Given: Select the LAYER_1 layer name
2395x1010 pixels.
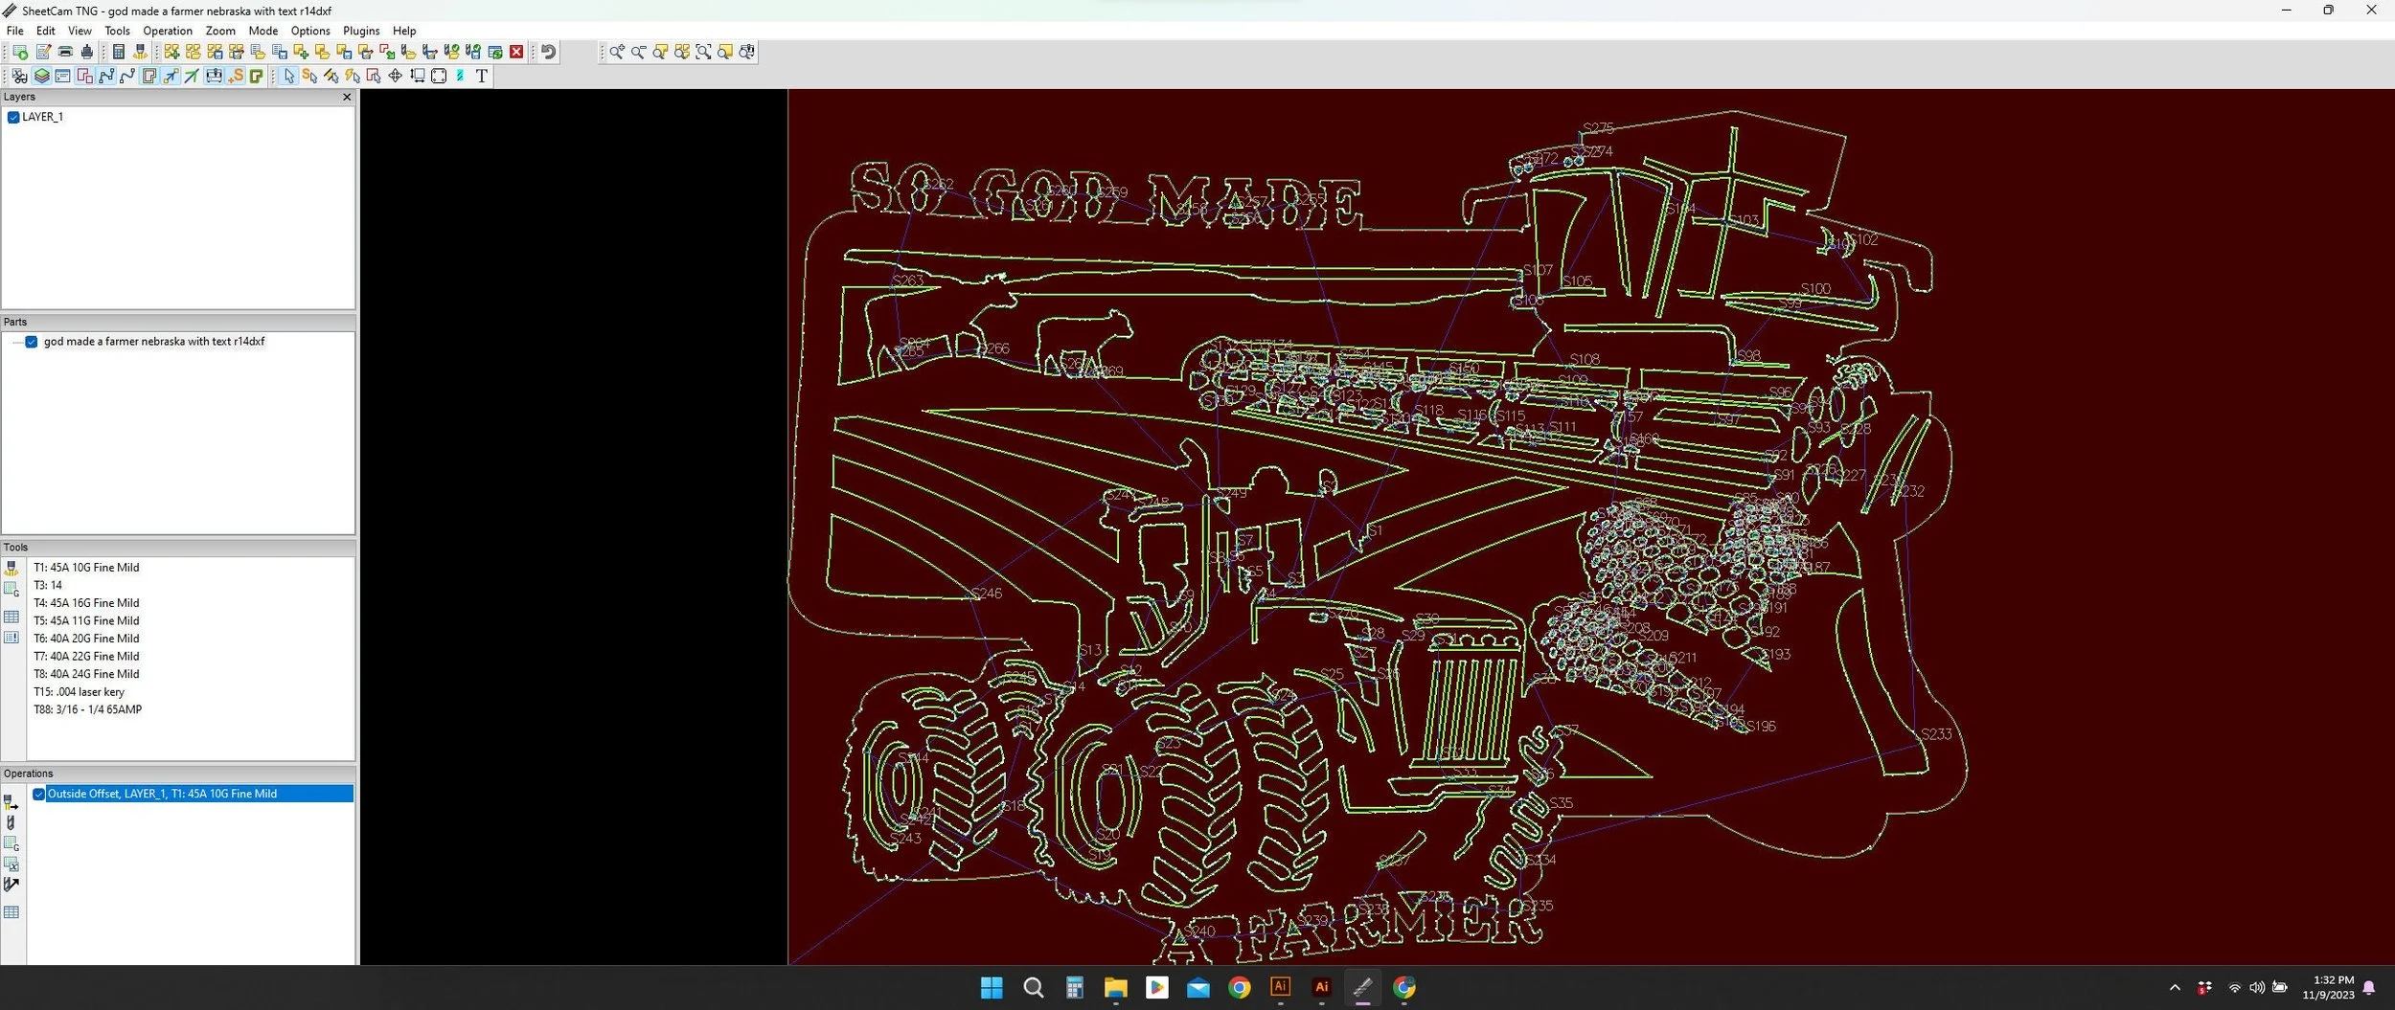Looking at the screenshot, I should click(42, 117).
